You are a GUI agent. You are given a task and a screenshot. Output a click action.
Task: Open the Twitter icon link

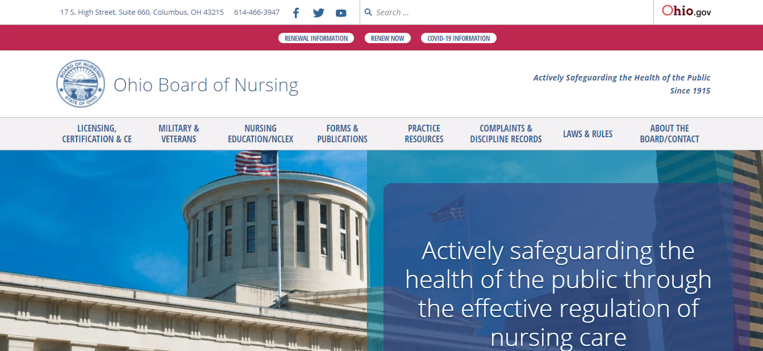coord(319,12)
